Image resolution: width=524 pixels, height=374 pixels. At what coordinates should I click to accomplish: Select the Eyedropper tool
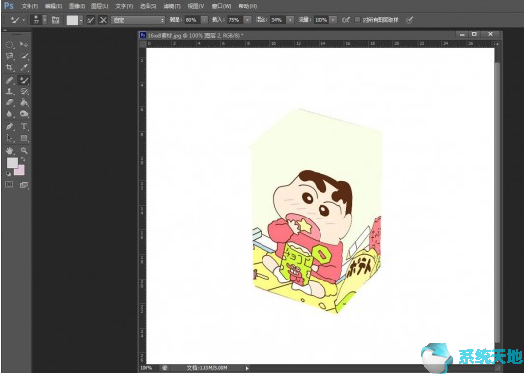pyautogui.click(x=24, y=68)
